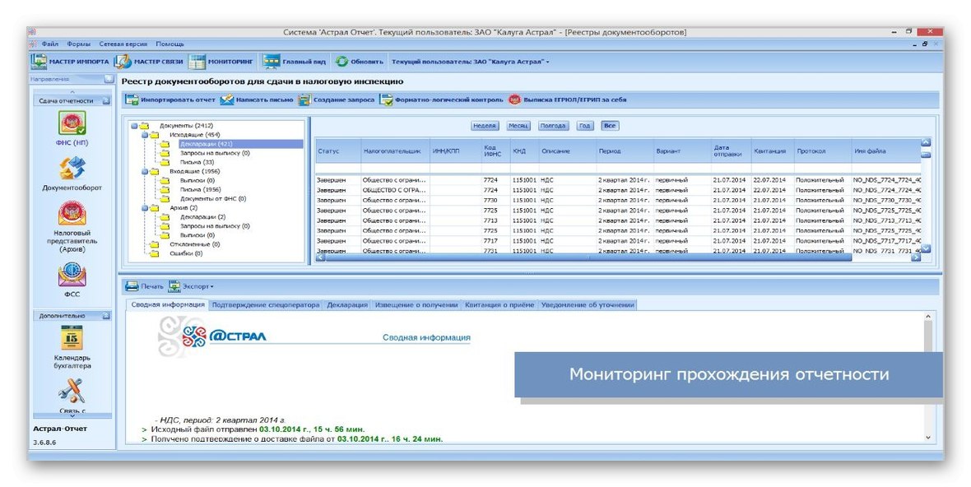
Task: Filter by Полгода period
Action: tap(553, 126)
